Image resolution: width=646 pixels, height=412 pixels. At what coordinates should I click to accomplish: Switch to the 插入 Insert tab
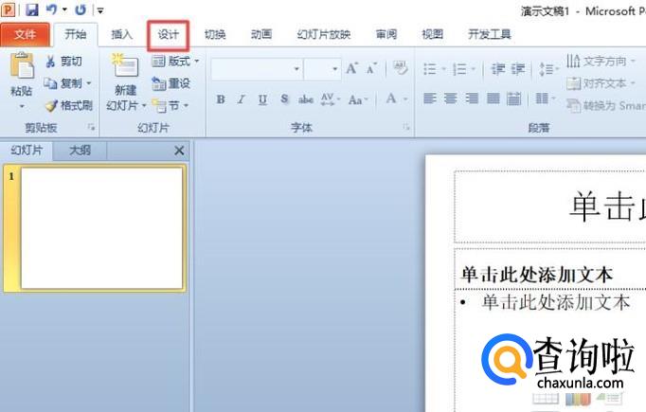tap(121, 34)
